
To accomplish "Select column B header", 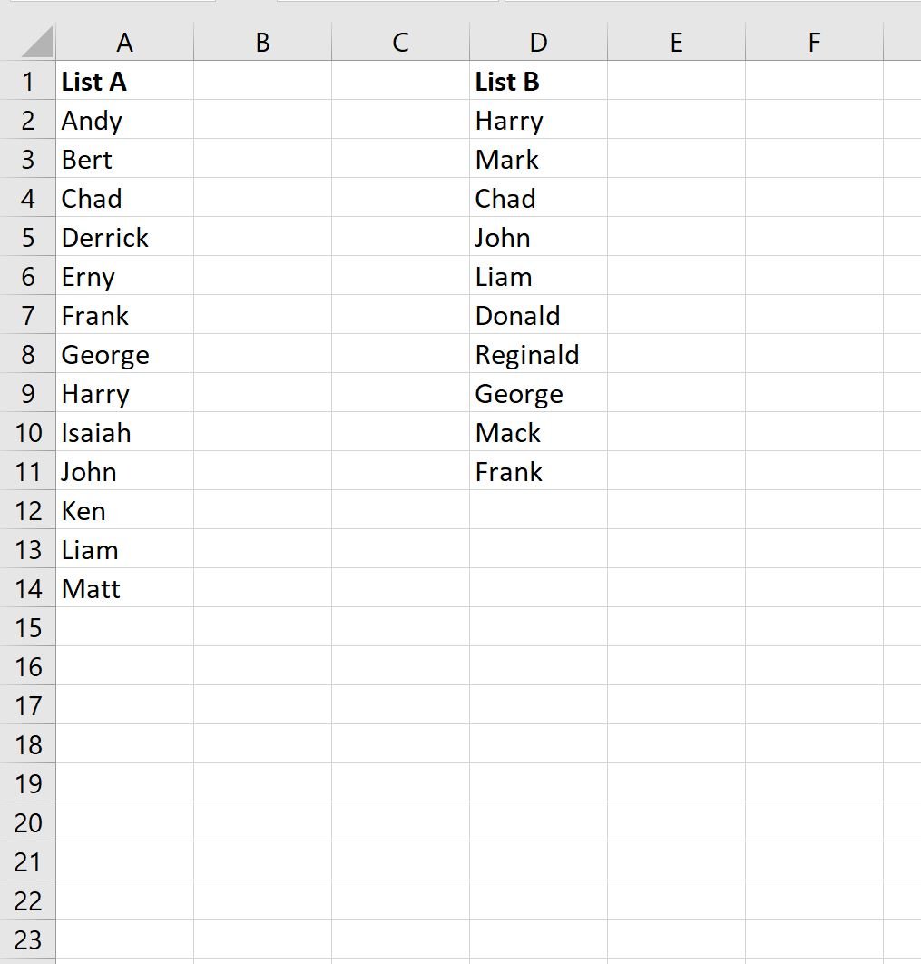I will point(262,42).
